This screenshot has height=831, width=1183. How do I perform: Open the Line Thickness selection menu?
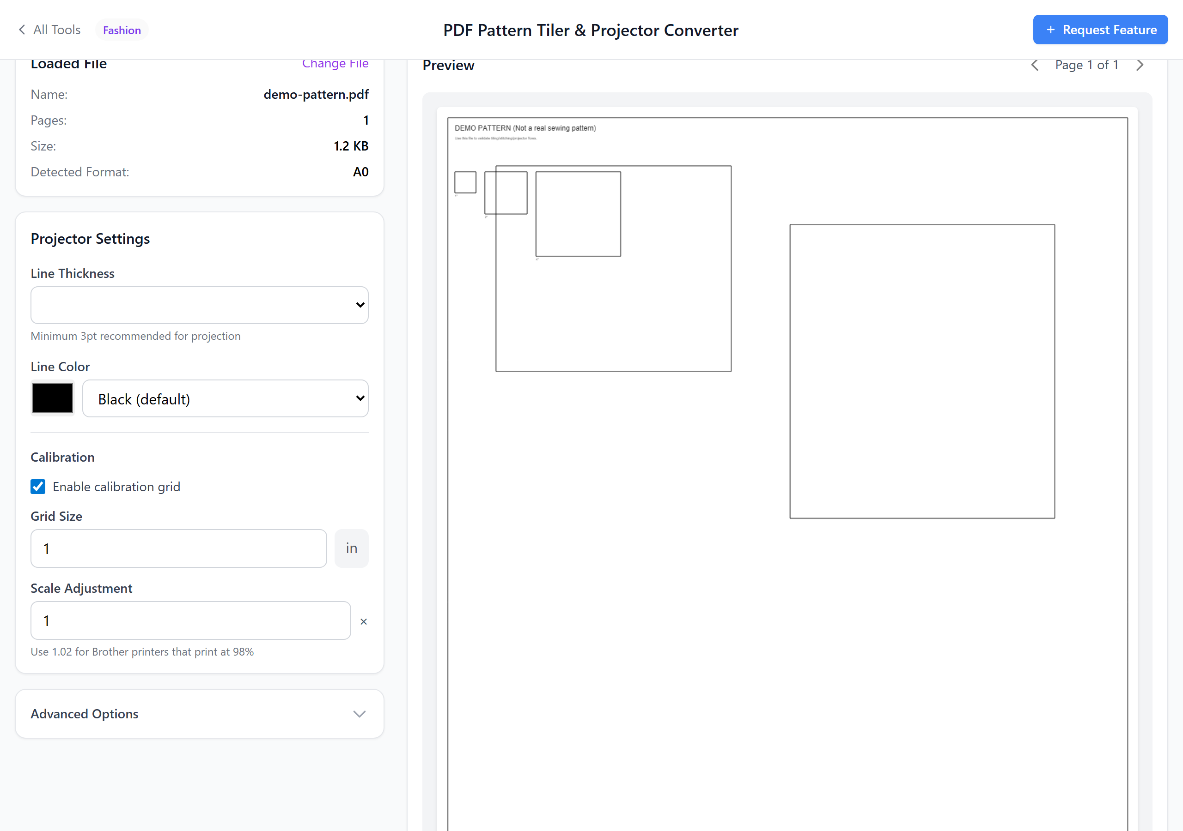pyautogui.click(x=199, y=305)
